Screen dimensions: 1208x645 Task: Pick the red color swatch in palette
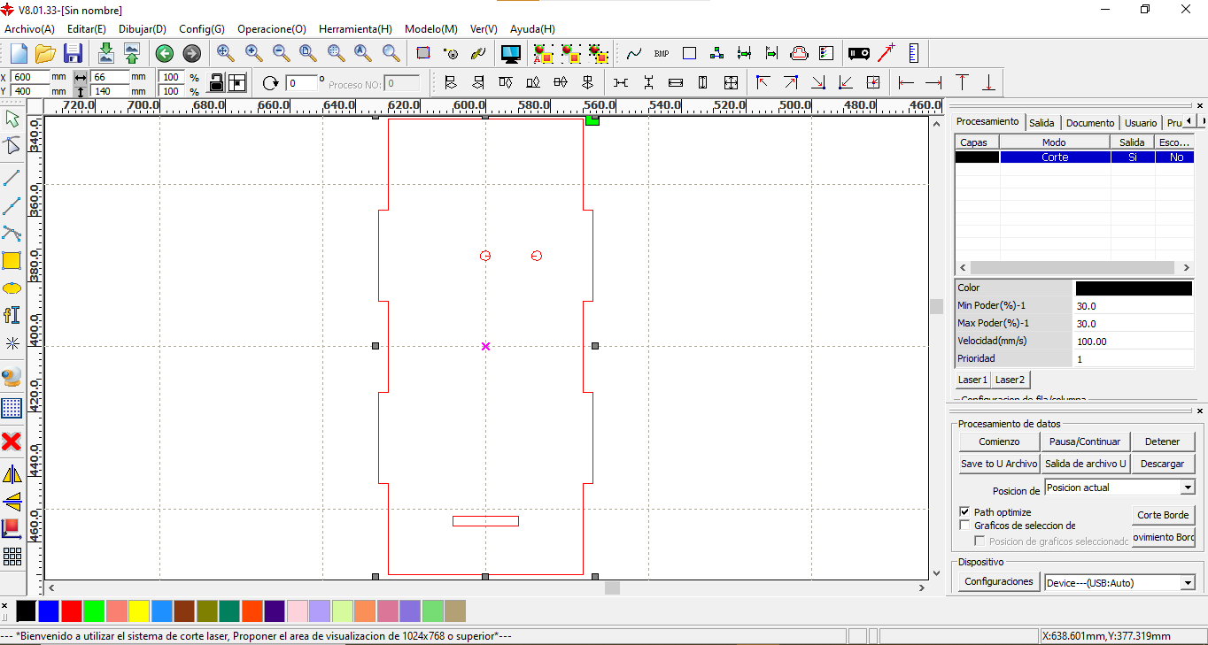[x=72, y=610]
